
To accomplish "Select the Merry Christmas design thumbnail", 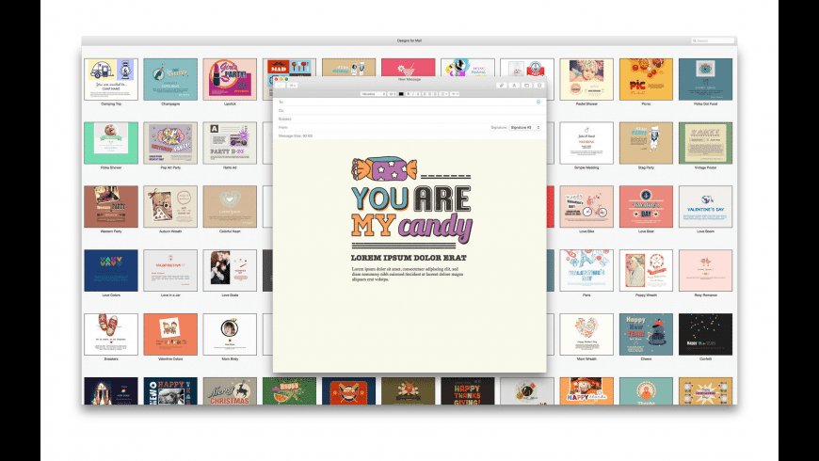I will click(230, 391).
